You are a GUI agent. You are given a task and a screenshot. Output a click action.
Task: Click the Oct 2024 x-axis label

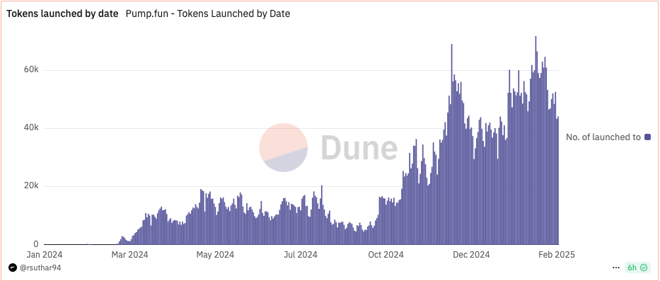click(x=386, y=255)
